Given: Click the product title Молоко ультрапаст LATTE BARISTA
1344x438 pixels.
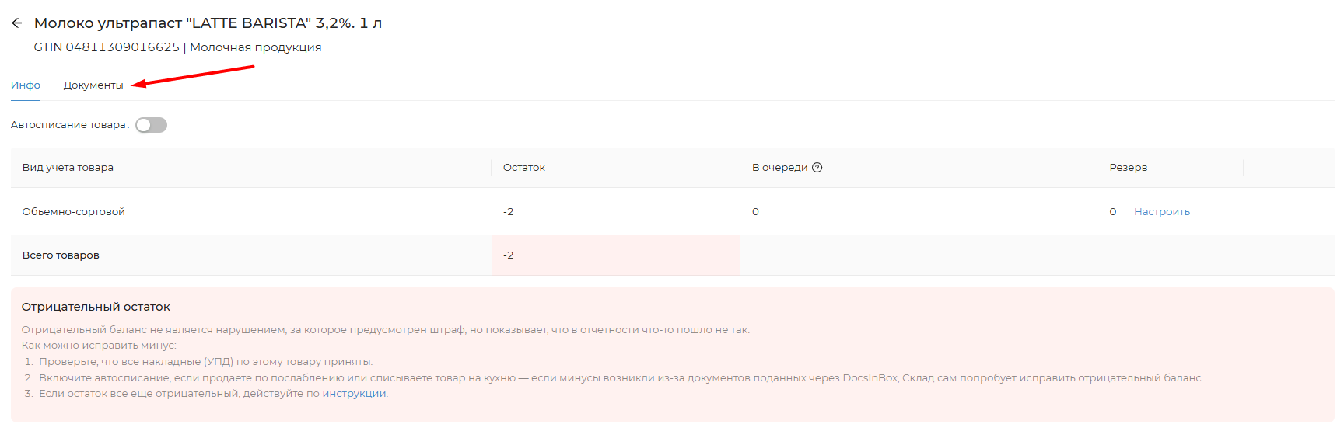Looking at the screenshot, I should (208, 23).
